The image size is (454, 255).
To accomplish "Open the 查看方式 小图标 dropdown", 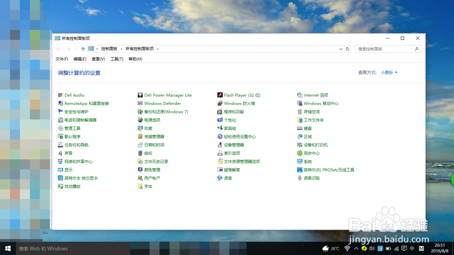I will pos(389,73).
